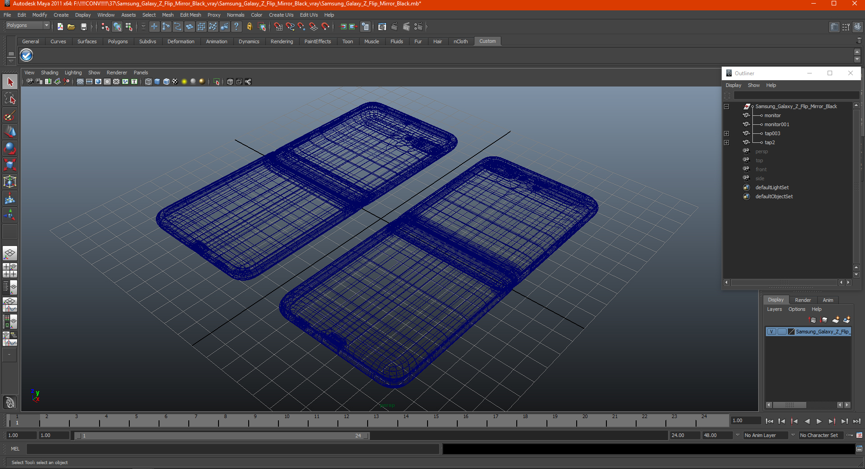Open the Render View window
This screenshot has width=865, height=469.
click(382, 27)
